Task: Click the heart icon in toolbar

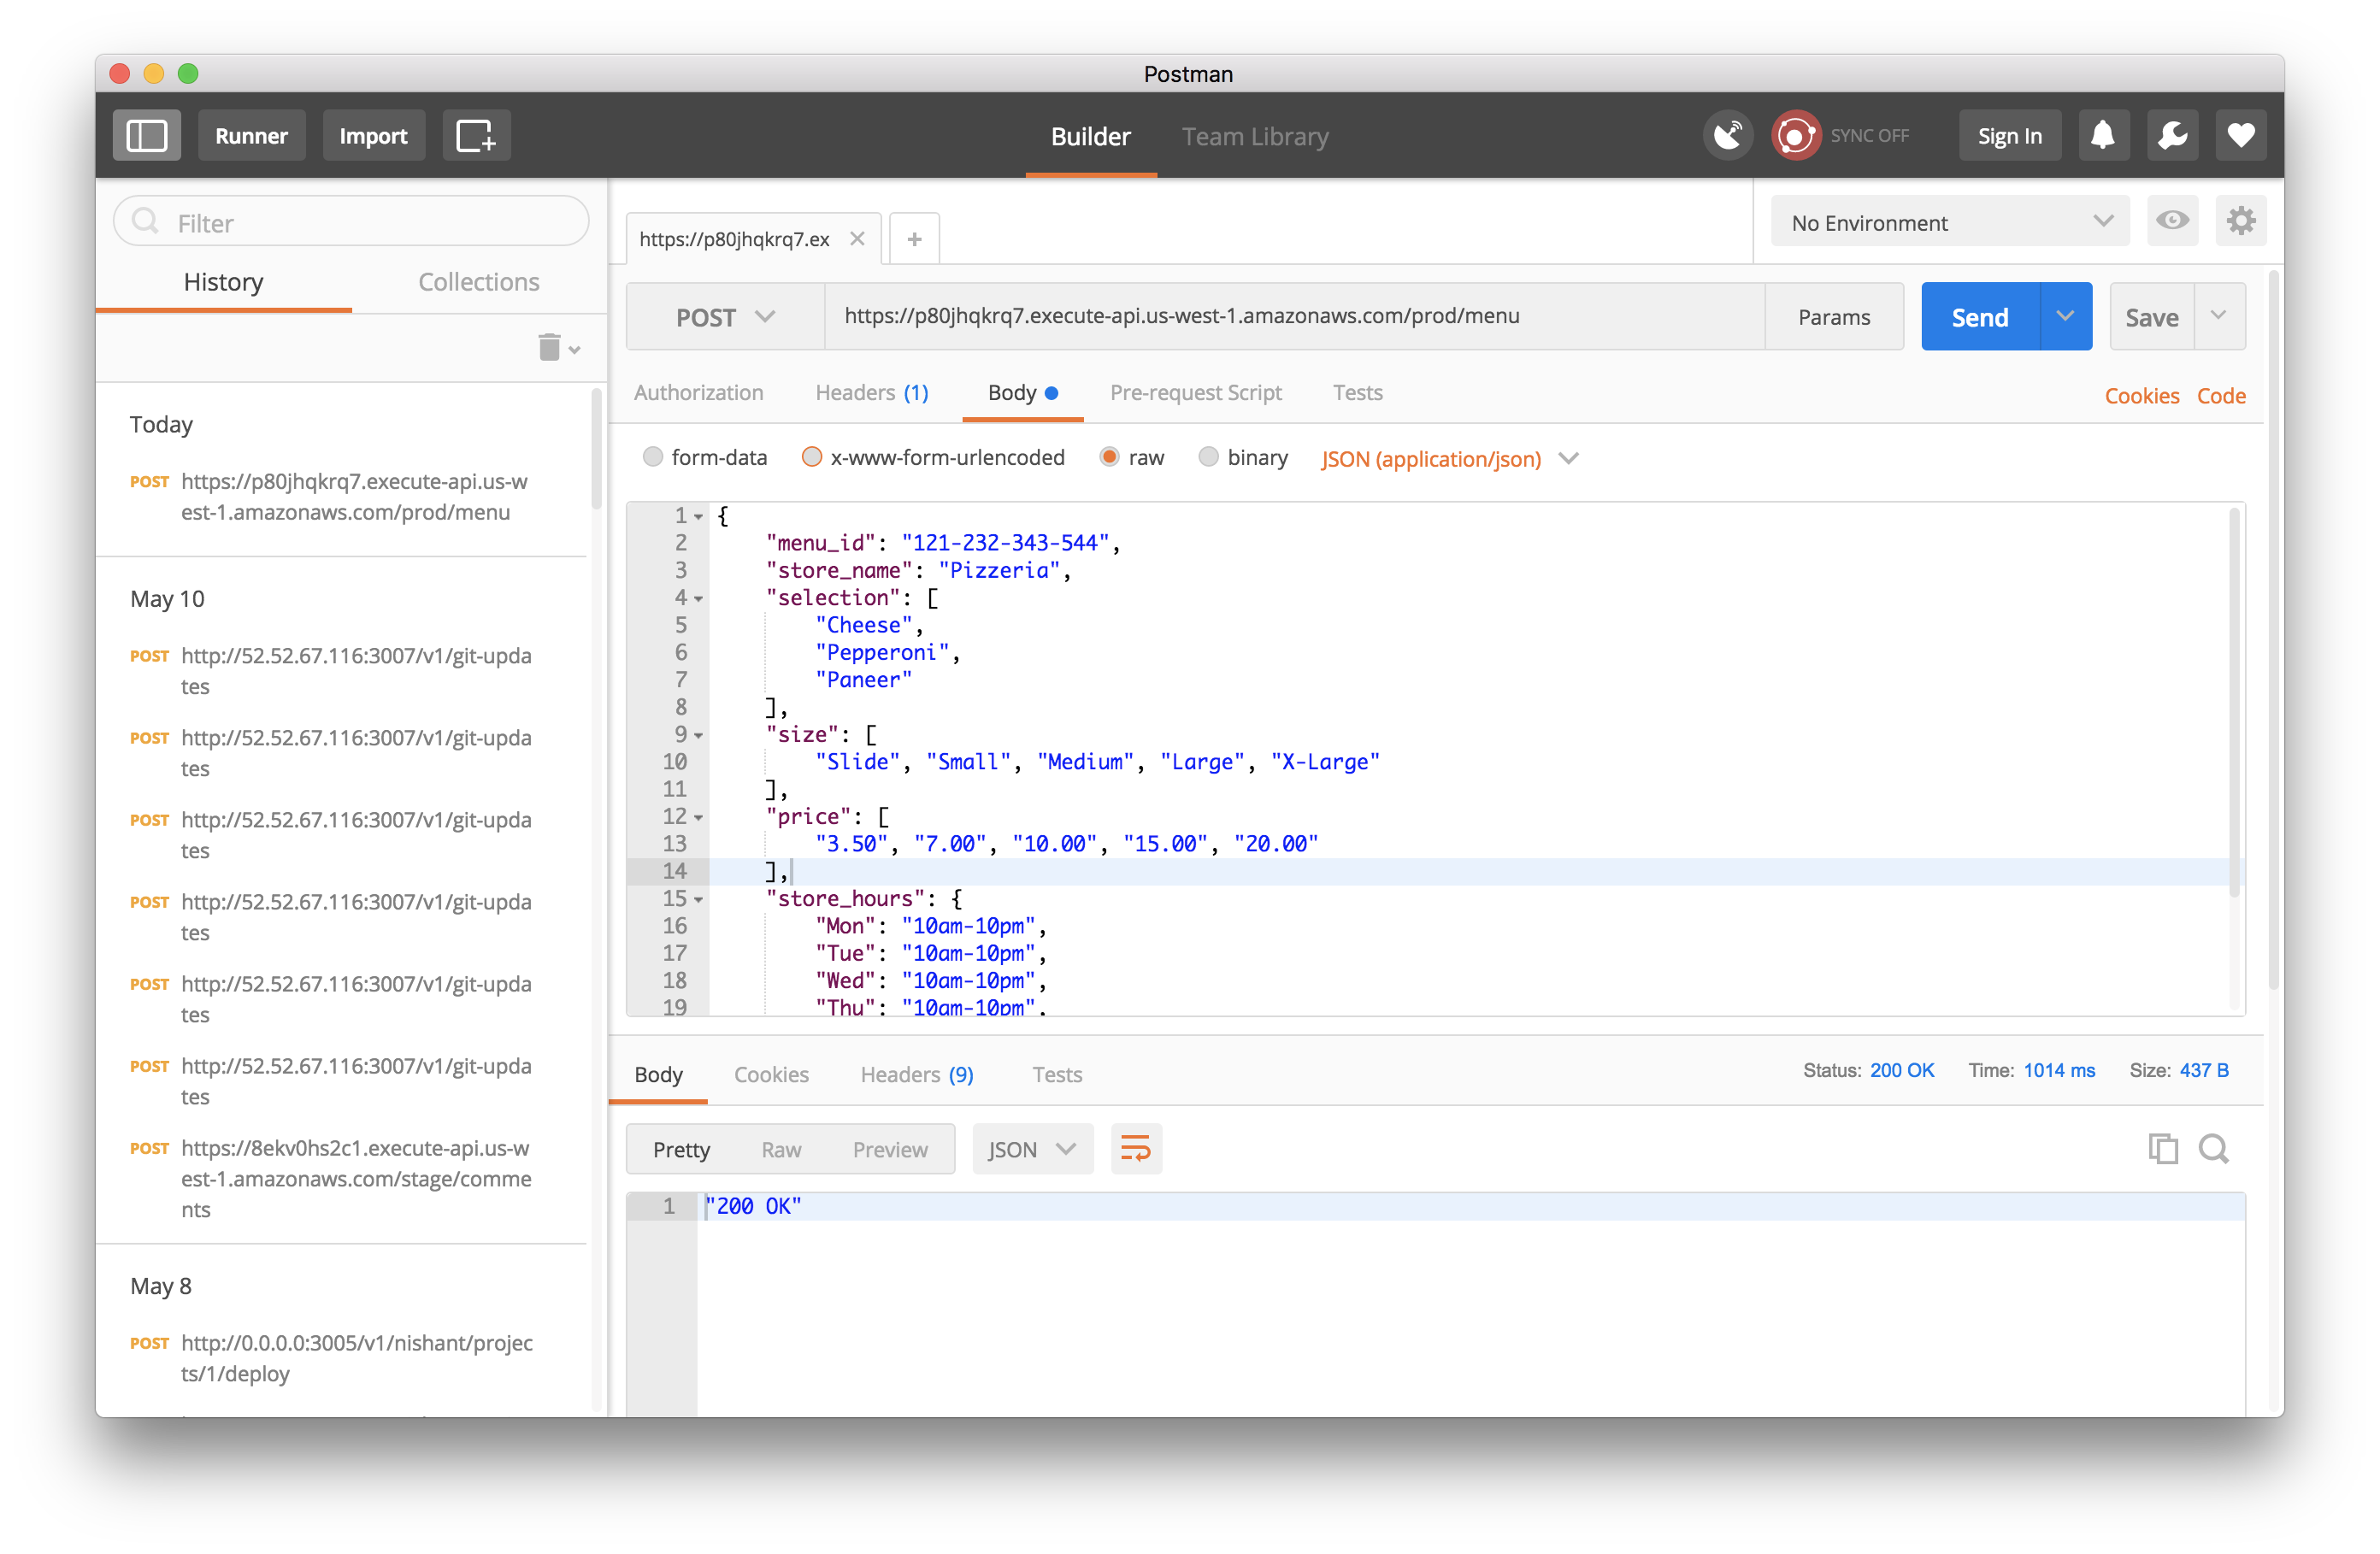Action: [2241, 135]
